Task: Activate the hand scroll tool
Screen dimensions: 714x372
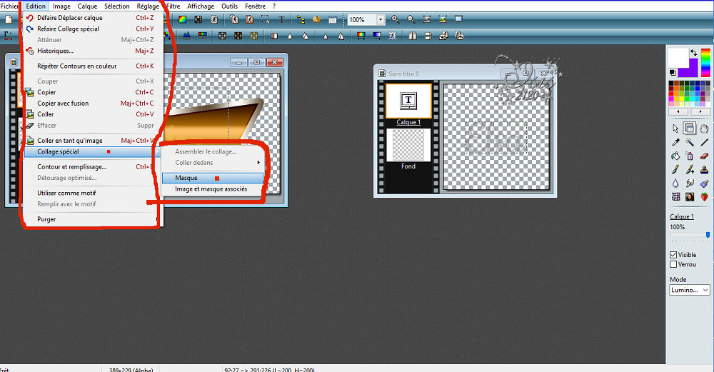Action: coord(705,129)
